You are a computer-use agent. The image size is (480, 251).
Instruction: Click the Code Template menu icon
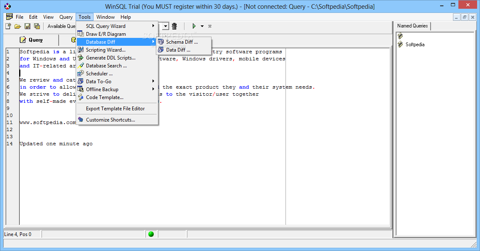[81, 97]
